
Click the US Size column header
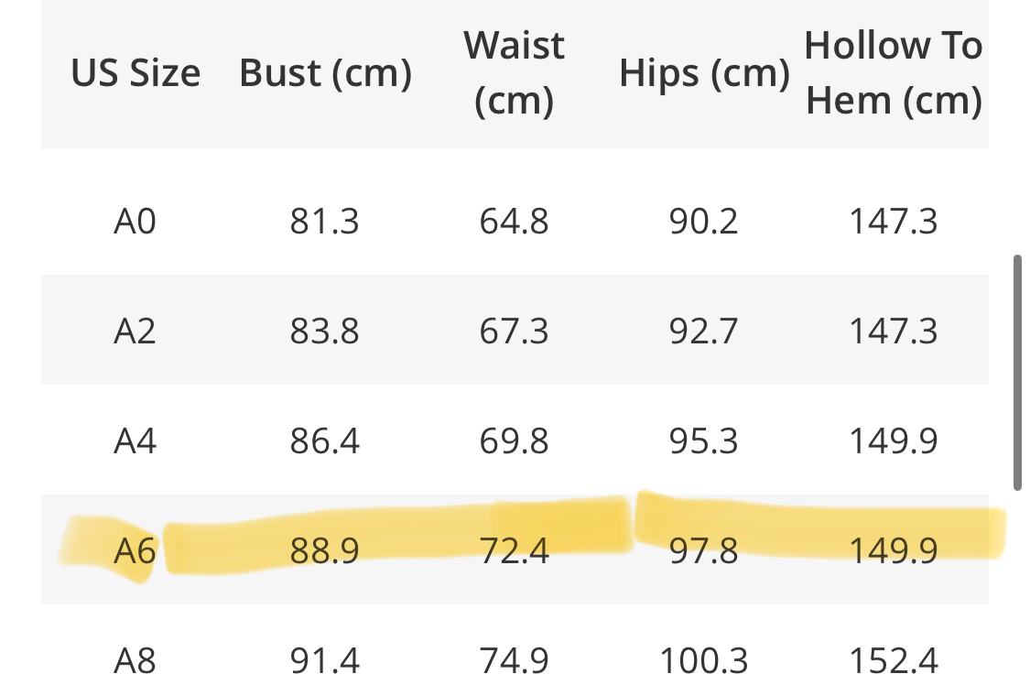136,73
